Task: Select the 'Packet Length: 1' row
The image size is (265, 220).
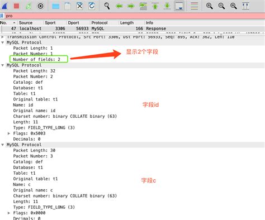Action: pyautogui.click(x=33, y=48)
